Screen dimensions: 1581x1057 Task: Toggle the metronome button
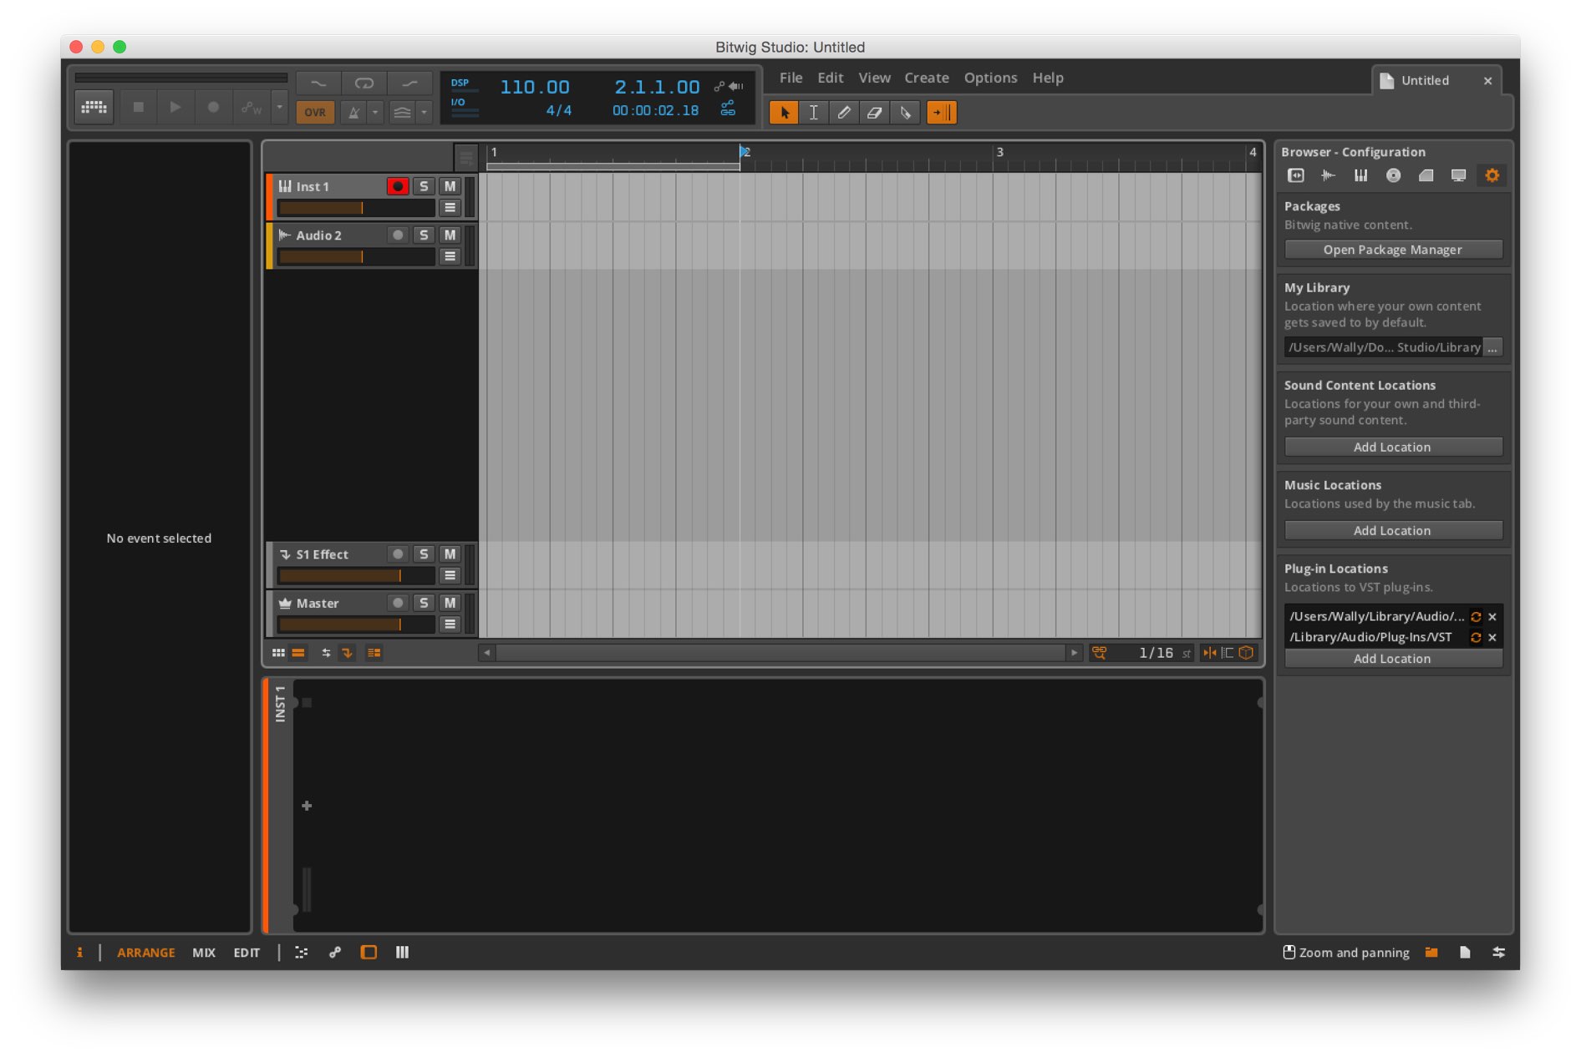click(x=354, y=113)
